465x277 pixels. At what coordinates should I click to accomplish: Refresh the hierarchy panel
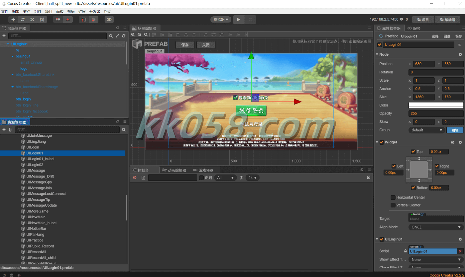124,36
